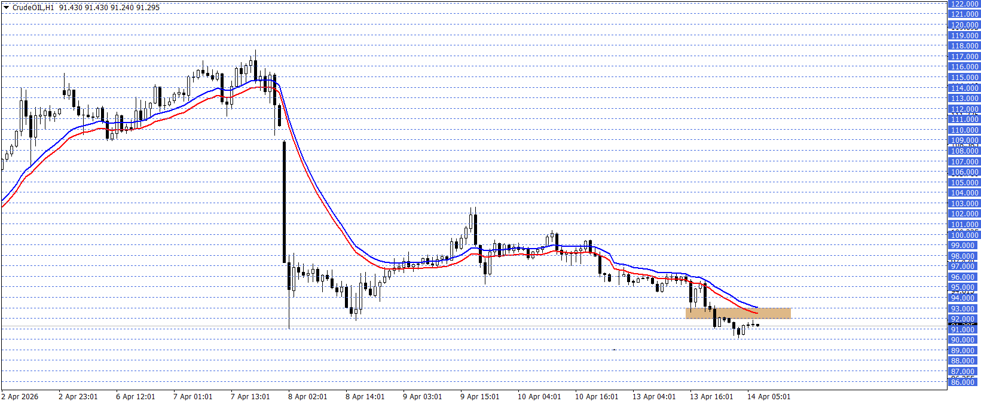Viewport: 981px width, 404px height.
Task: Click the 122.000 label on the price axis
Action: click(x=964, y=4)
